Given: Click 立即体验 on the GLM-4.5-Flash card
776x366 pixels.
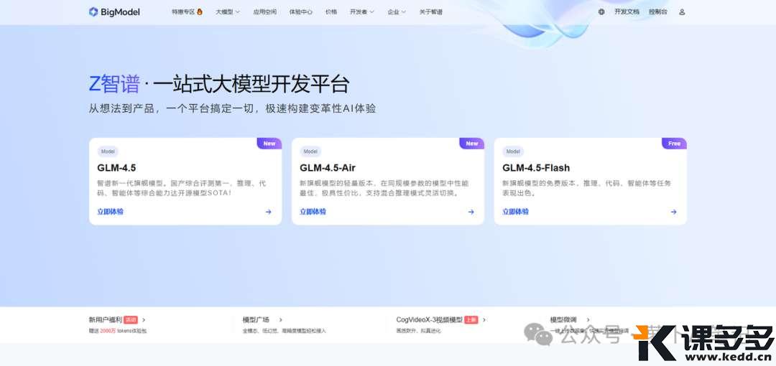Looking at the screenshot, I should click(515, 212).
